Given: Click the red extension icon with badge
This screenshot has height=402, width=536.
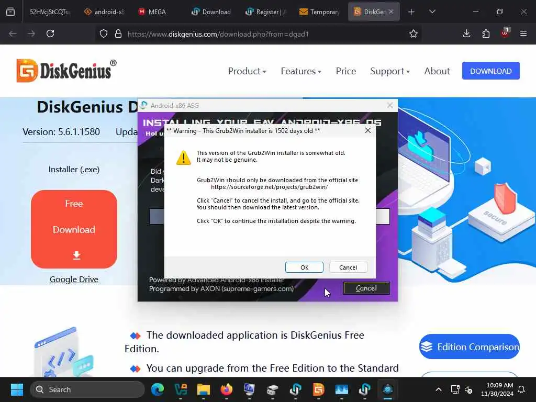Looking at the screenshot, I should point(505,33).
